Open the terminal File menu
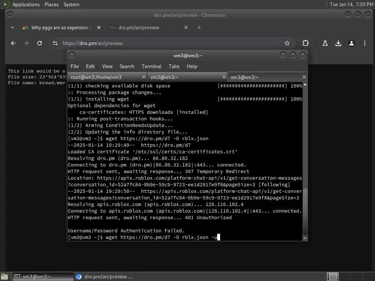Screen dimensions: 375x281 (x=75, y=67)
